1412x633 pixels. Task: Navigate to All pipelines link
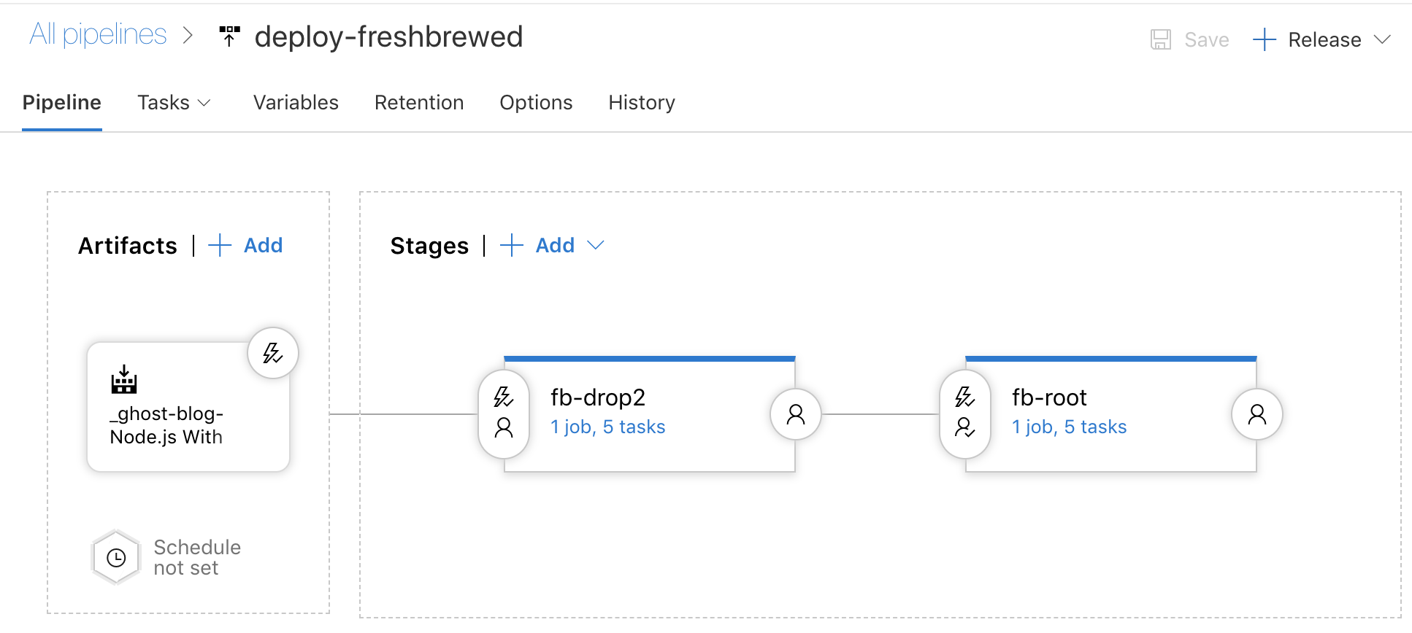coord(99,34)
